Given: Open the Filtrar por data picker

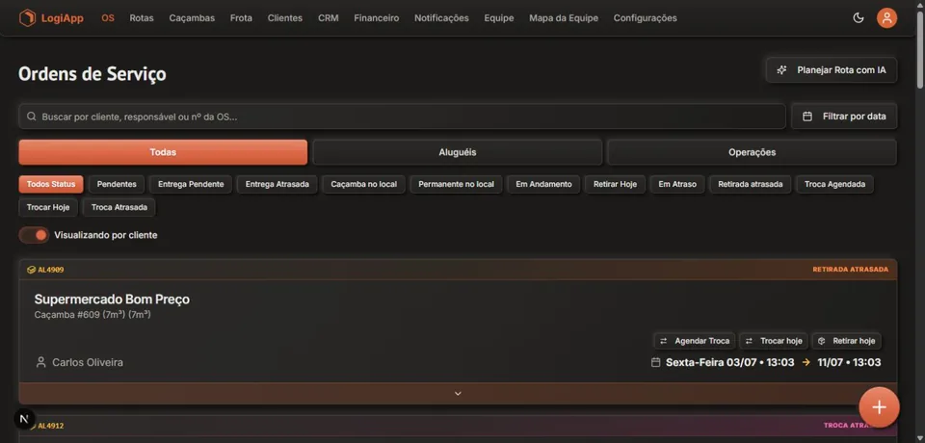Looking at the screenshot, I should pos(844,117).
